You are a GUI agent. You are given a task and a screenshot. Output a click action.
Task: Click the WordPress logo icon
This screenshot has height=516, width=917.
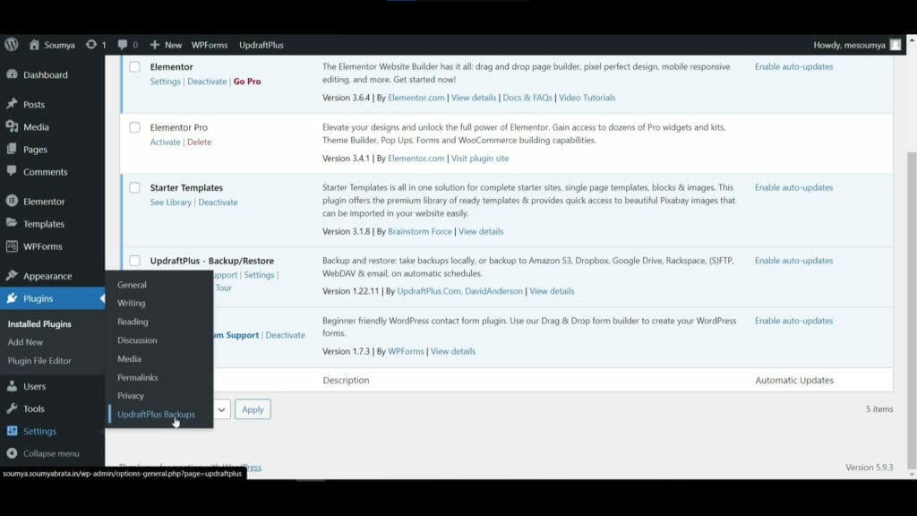(11, 45)
